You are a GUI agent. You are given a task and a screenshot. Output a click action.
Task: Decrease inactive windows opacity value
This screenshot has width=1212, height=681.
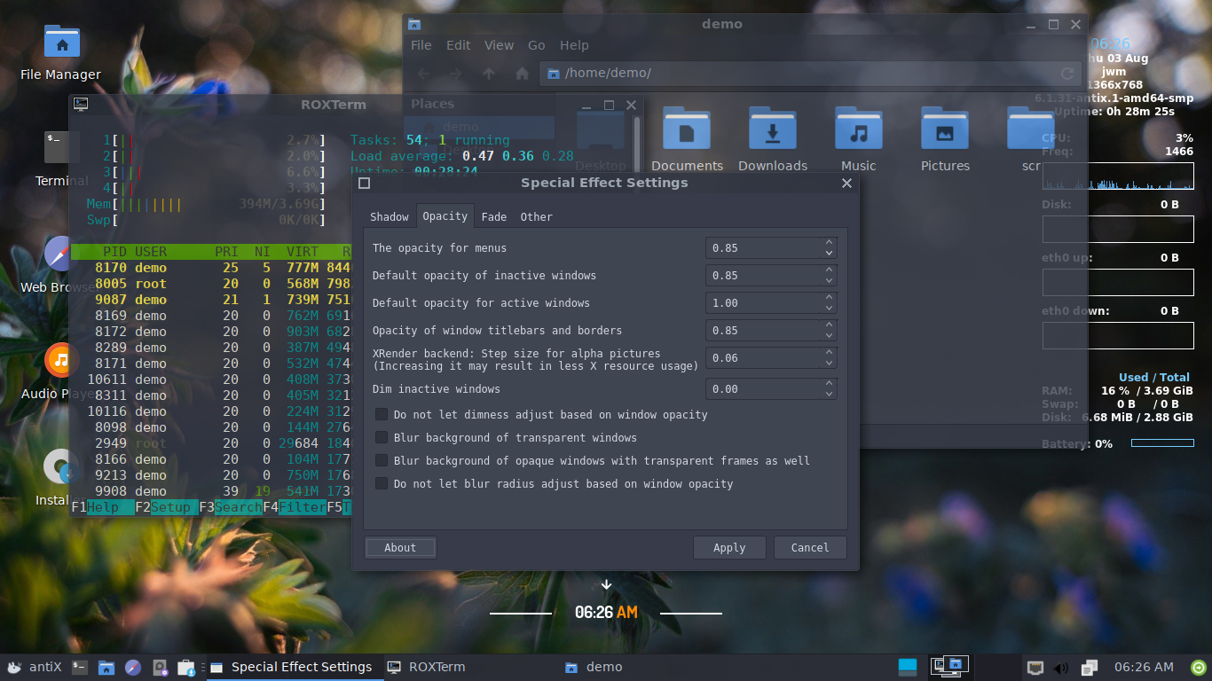pyautogui.click(x=829, y=281)
